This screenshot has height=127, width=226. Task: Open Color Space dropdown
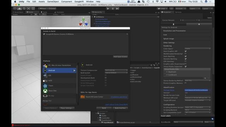[198, 49]
